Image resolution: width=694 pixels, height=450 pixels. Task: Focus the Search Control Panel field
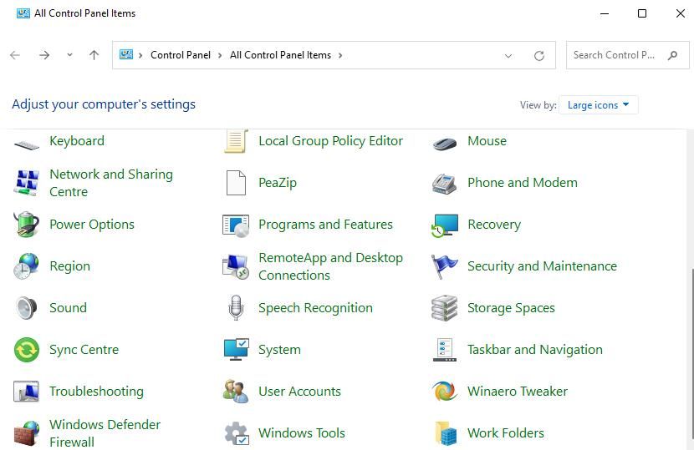(x=628, y=55)
